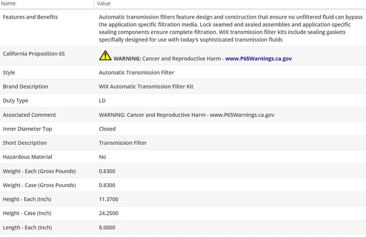
Task: Select the Hazardous Material label
Action: coord(27,157)
